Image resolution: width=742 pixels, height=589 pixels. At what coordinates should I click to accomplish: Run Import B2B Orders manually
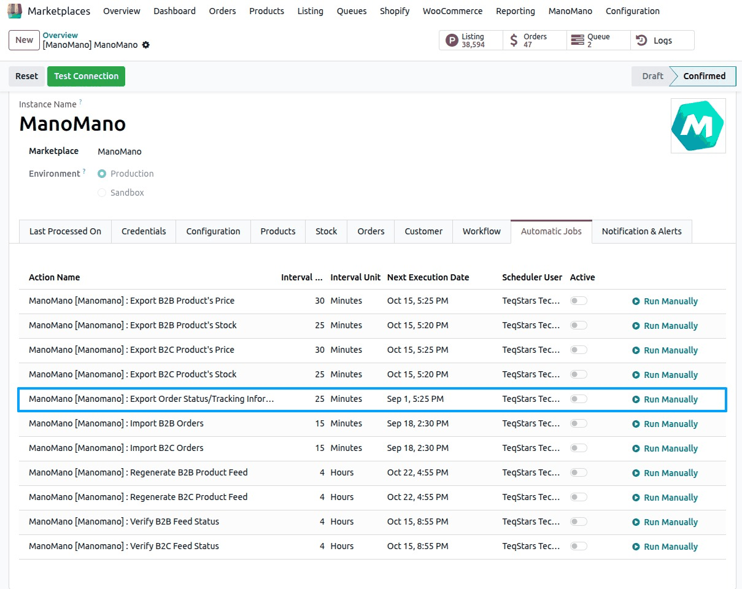[x=665, y=424]
